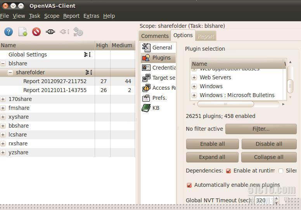Click the New task document icon
The width and height of the screenshot is (301, 210).
(22, 32)
